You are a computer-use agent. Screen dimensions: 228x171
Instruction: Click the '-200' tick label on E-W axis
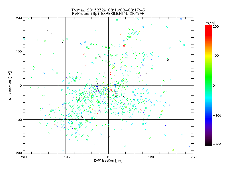click(23, 157)
